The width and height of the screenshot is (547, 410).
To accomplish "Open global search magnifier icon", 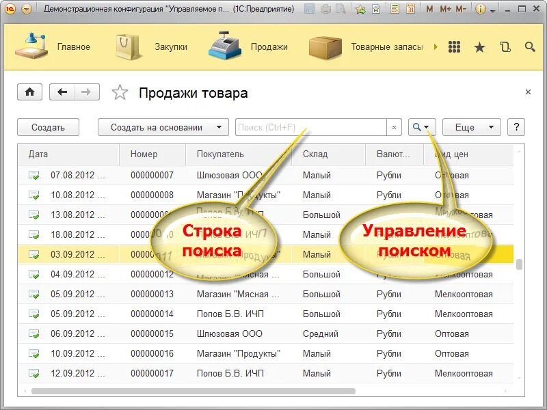I will pos(530,46).
